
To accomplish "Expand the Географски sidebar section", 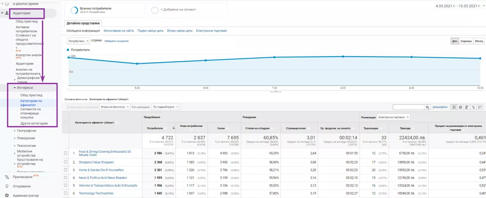I will [x=26, y=131].
